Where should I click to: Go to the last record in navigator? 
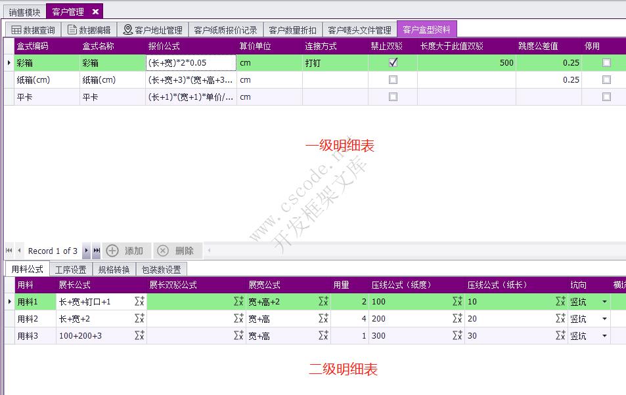pos(97,251)
